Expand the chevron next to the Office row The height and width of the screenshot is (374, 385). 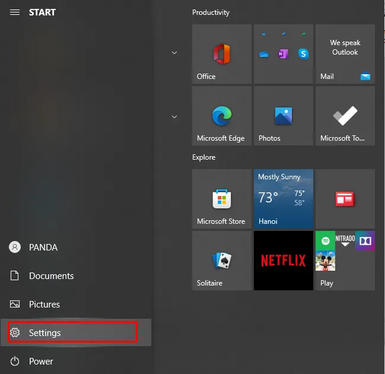(174, 53)
